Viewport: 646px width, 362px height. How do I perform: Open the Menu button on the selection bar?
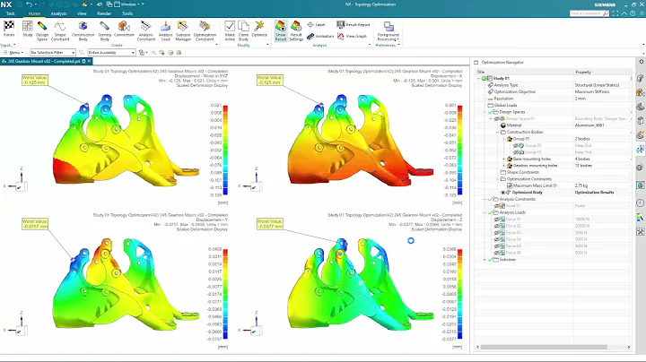click(x=14, y=53)
